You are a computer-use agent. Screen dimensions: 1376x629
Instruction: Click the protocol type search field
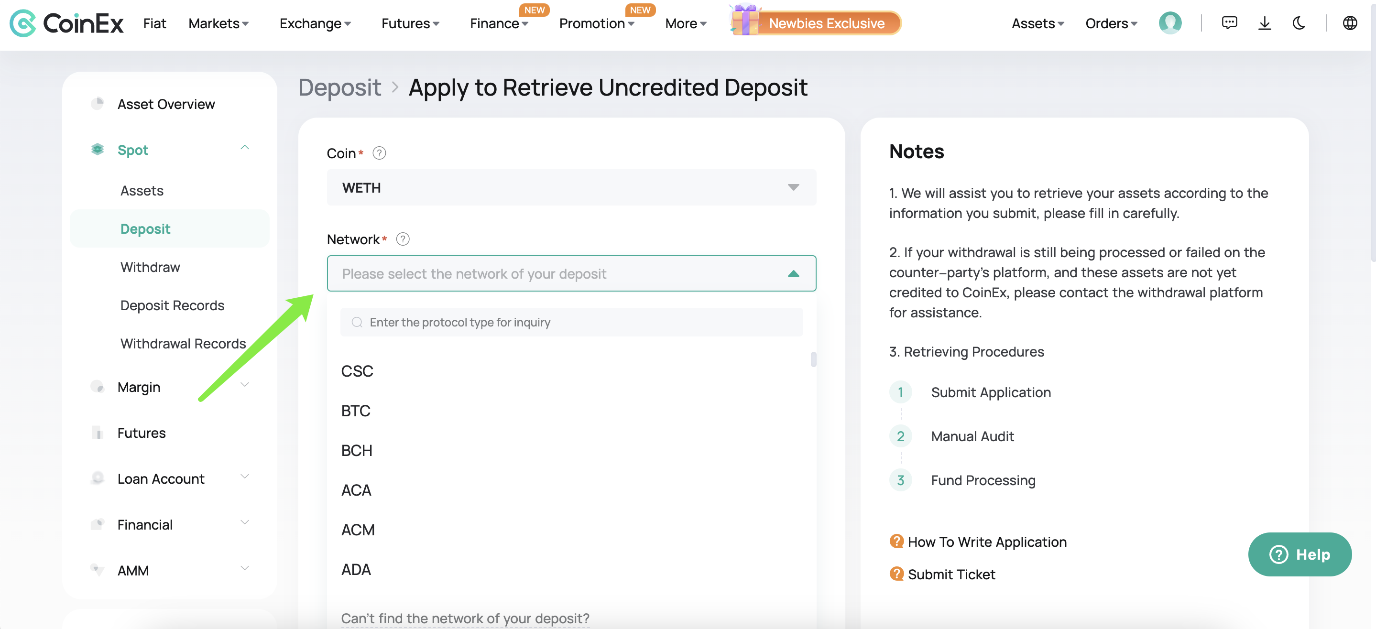click(571, 322)
